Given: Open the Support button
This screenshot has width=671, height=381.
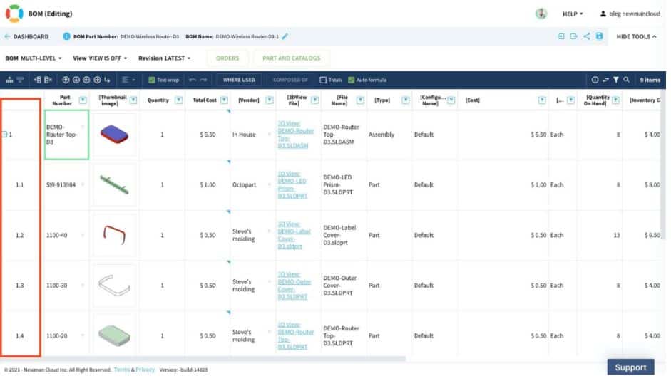Looking at the screenshot, I should (x=630, y=367).
